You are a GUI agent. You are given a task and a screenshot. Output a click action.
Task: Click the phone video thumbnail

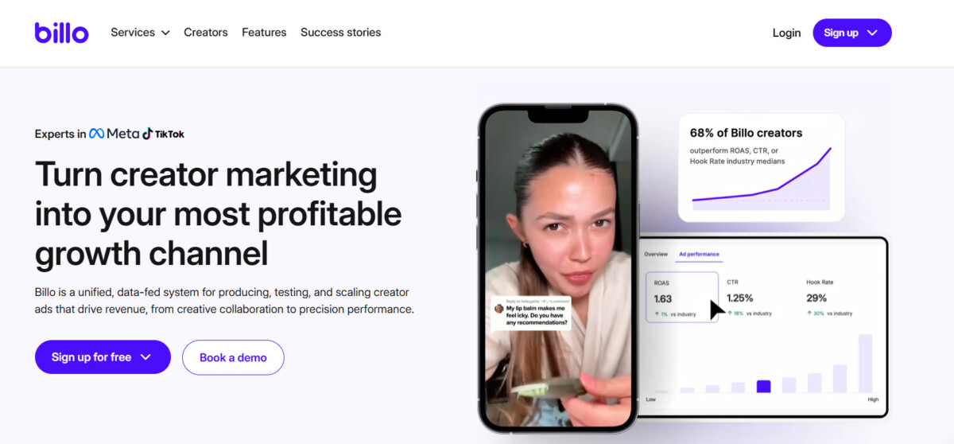pos(557,270)
